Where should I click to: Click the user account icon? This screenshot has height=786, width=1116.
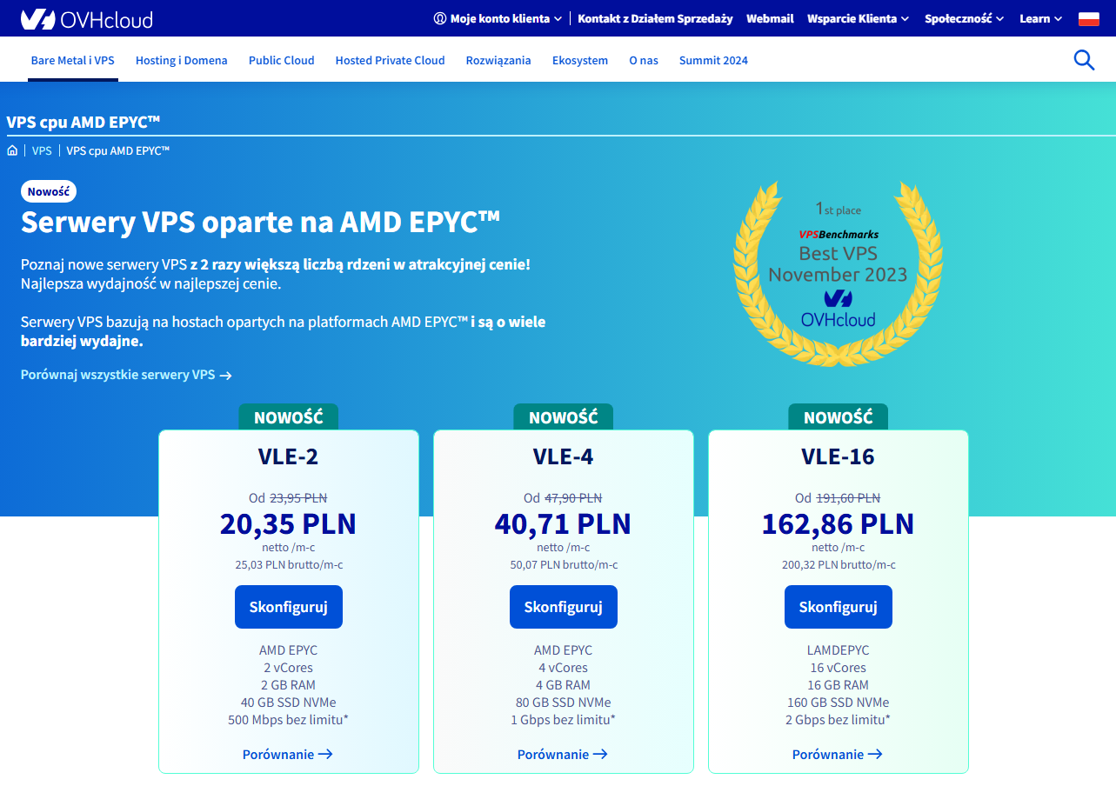[440, 18]
